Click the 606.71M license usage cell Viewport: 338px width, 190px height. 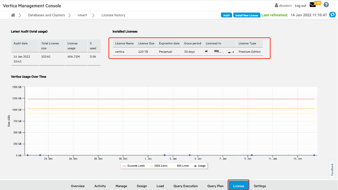coord(76,59)
